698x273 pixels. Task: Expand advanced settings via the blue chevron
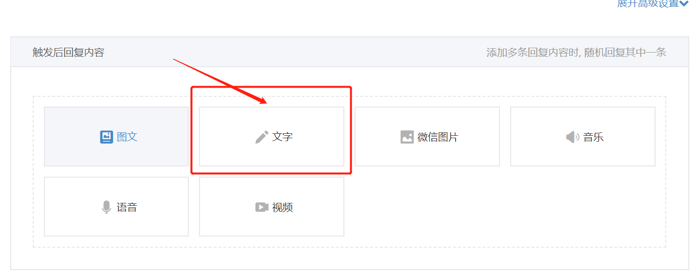pyautogui.click(x=684, y=3)
